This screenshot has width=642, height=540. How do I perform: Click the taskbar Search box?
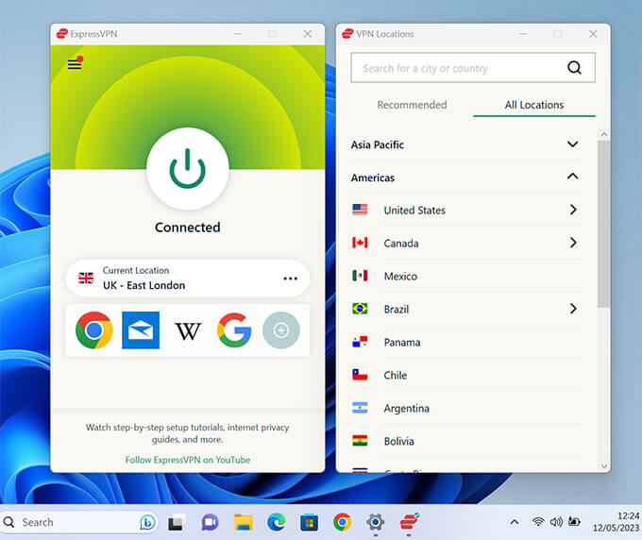[79, 522]
